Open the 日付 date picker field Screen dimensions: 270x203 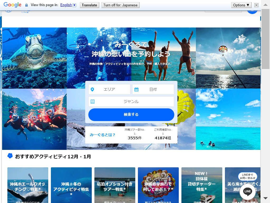(x=153, y=89)
